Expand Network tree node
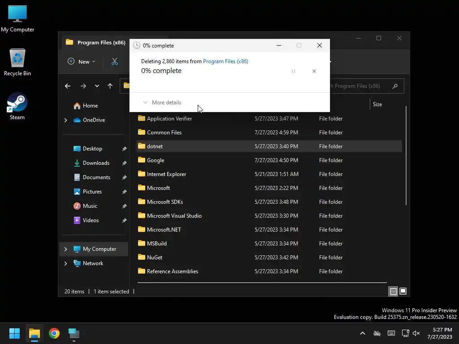Image resolution: width=459 pixels, height=344 pixels. click(x=65, y=263)
